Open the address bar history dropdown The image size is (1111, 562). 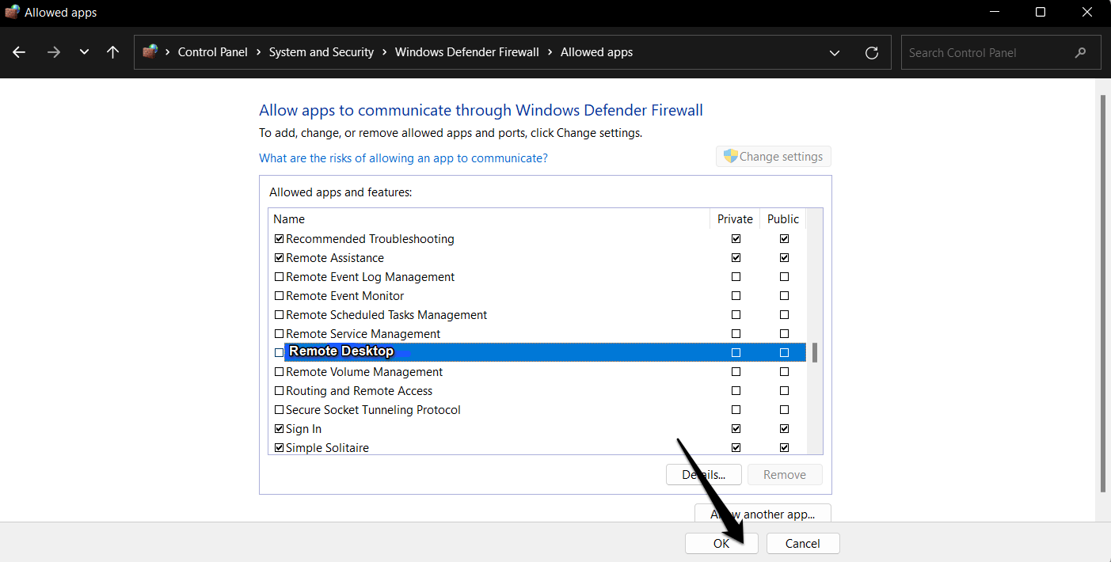(x=834, y=52)
